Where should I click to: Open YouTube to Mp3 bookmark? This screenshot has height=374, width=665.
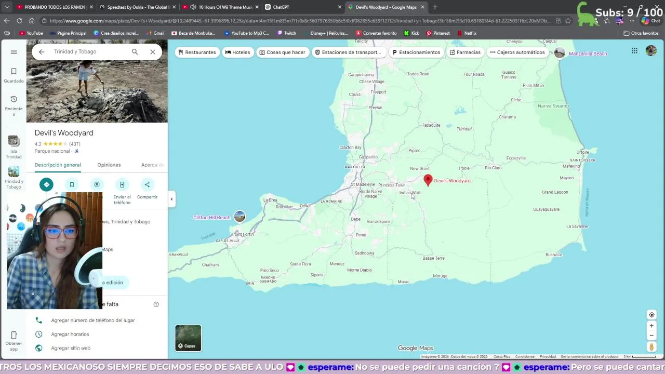[x=247, y=33]
